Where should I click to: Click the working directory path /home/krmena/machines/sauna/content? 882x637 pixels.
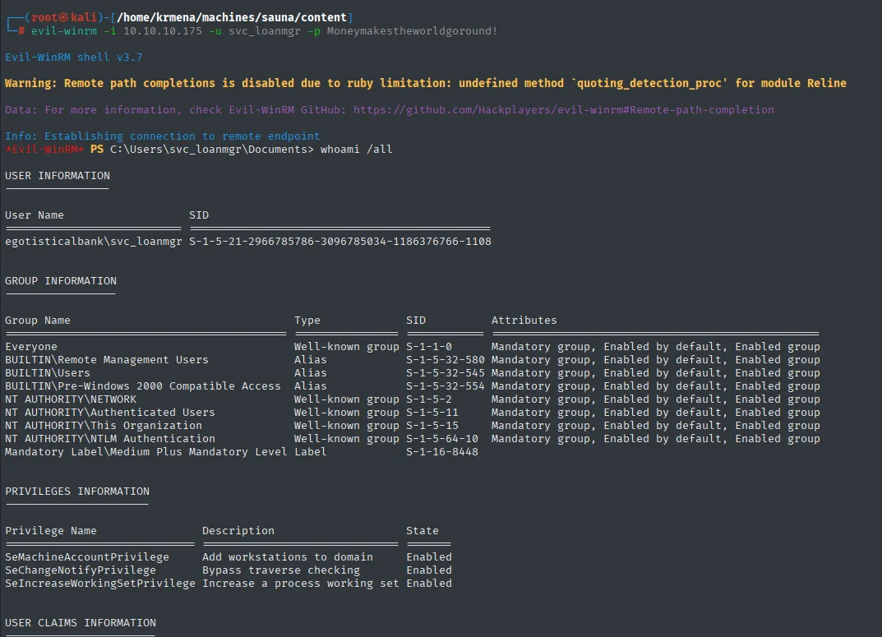(231, 17)
